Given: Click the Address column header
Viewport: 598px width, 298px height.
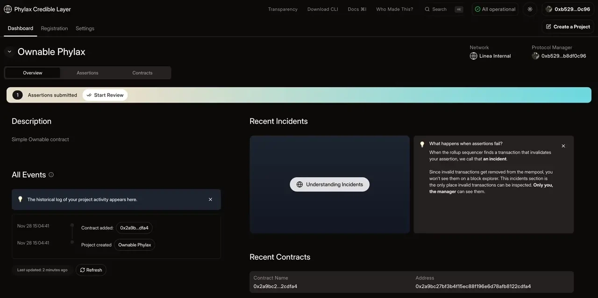Looking at the screenshot, I should 425,278.
